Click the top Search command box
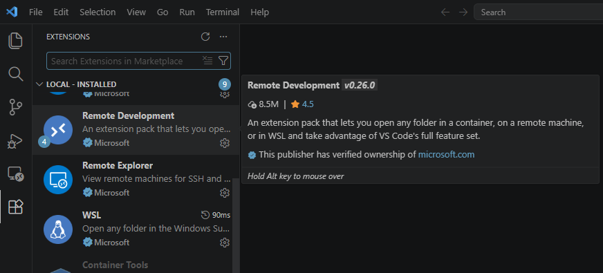 tap(539, 12)
